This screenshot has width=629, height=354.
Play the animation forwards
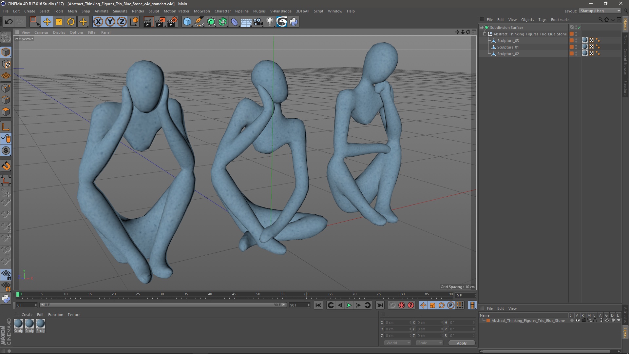click(349, 305)
